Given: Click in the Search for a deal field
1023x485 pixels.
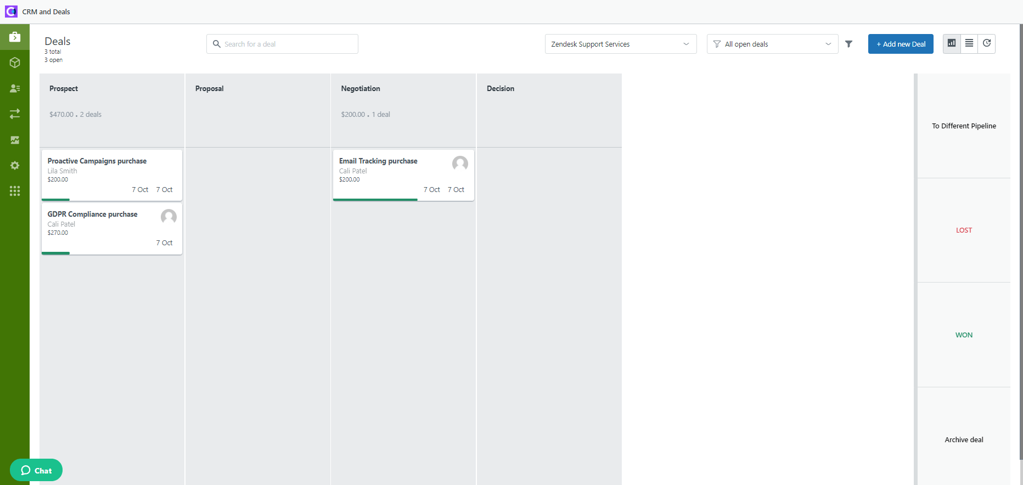Looking at the screenshot, I should [282, 44].
